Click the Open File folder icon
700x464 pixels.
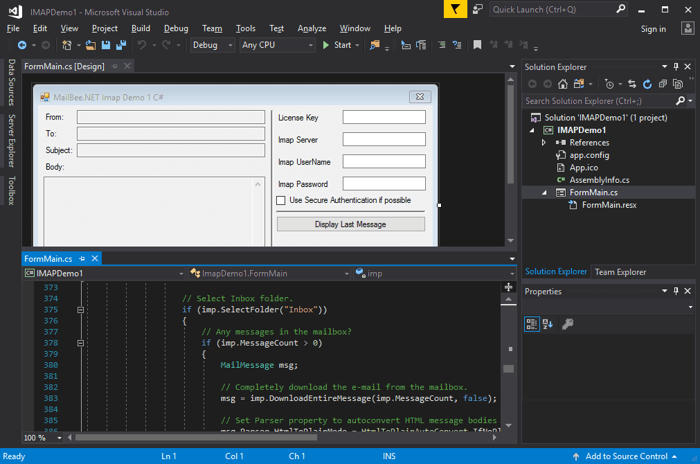91,45
